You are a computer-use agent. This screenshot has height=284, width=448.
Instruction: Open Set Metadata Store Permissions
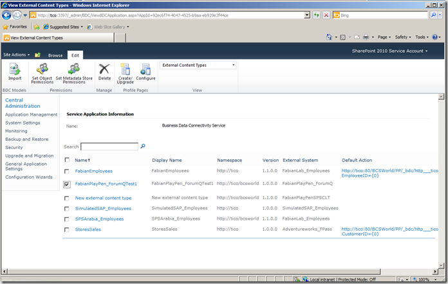pyautogui.click(x=74, y=73)
